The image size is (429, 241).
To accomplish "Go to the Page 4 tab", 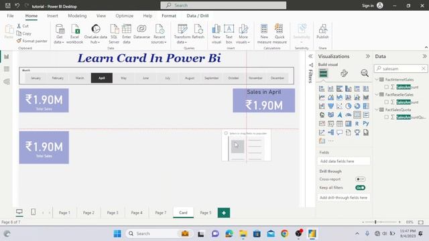I will pyautogui.click(x=137, y=213).
